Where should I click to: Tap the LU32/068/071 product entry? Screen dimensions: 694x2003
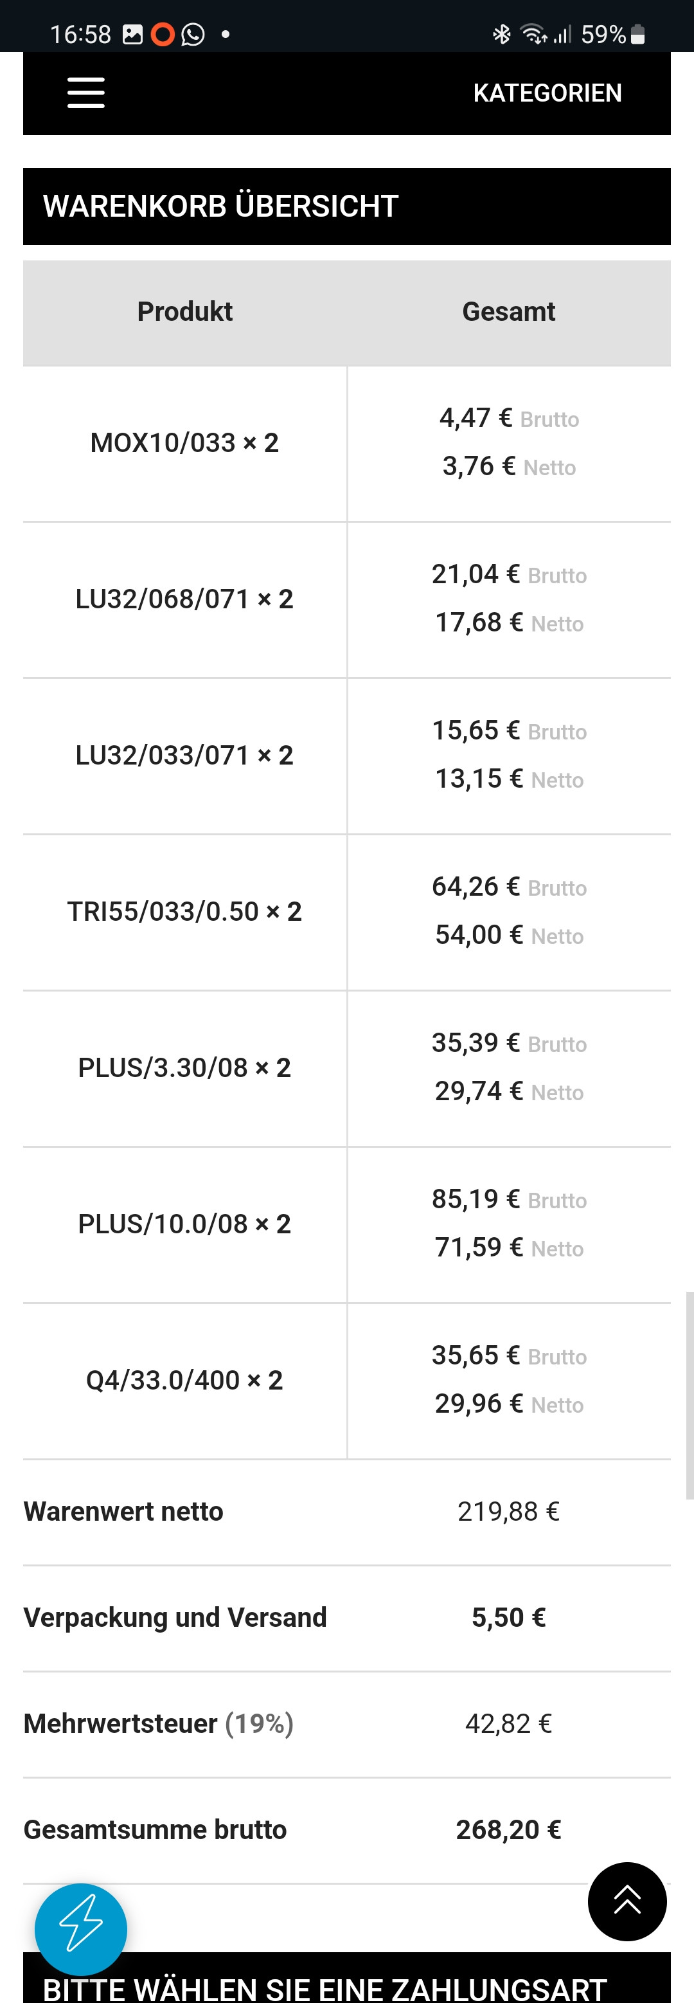click(x=184, y=599)
